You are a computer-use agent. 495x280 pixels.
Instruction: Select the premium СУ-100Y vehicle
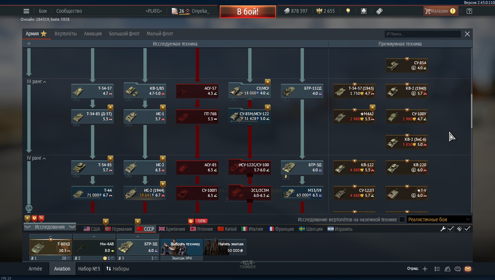[x=407, y=116]
